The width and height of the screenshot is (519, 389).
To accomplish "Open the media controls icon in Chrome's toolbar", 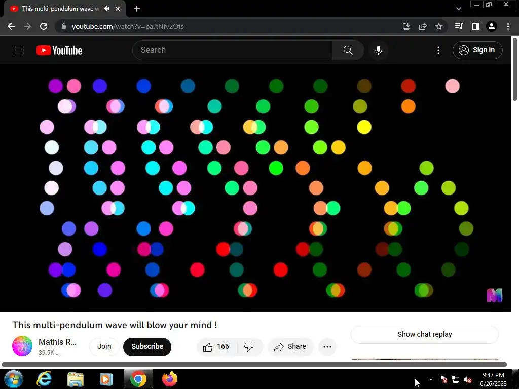I will tap(459, 26).
